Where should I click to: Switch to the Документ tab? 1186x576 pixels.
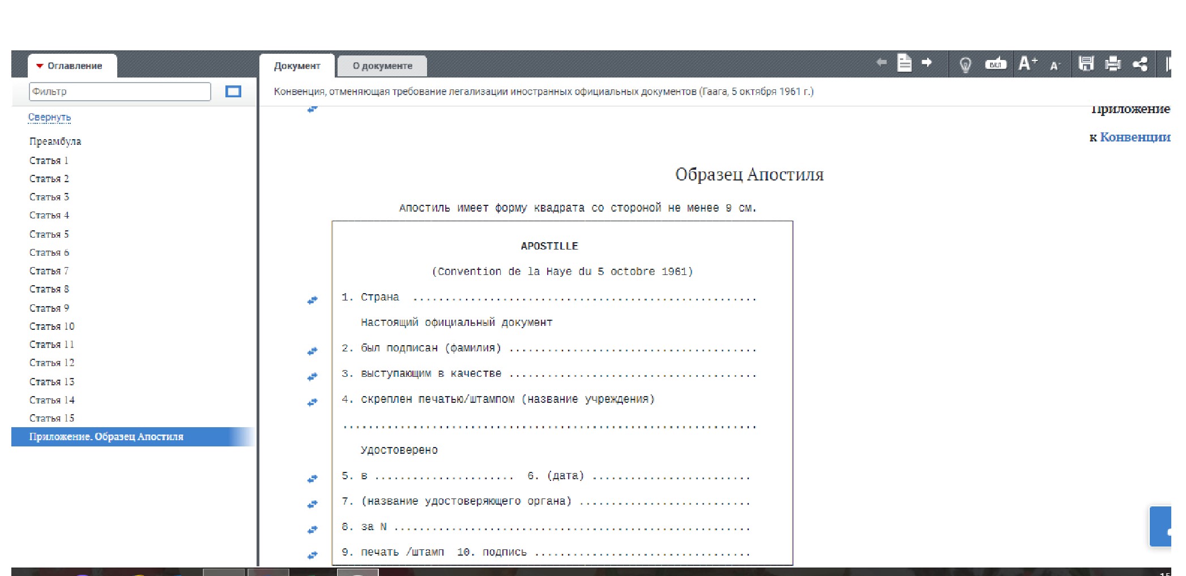click(x=297, y=66)
